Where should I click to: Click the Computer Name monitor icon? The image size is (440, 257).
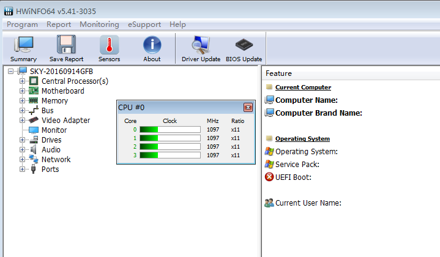(x=269, y=100)
